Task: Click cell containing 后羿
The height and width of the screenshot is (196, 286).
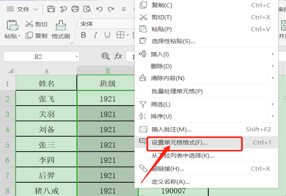Action: 46,175
